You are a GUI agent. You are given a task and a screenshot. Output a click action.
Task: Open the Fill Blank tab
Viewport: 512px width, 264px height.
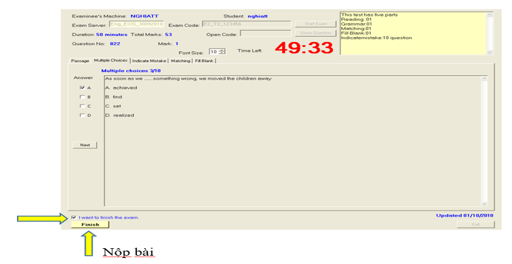pos(205,61)
